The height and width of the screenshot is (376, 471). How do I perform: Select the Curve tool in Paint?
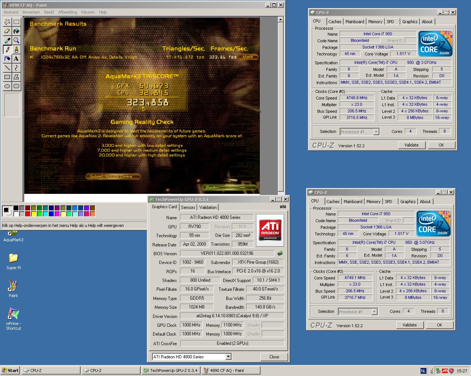click(16, 68)
